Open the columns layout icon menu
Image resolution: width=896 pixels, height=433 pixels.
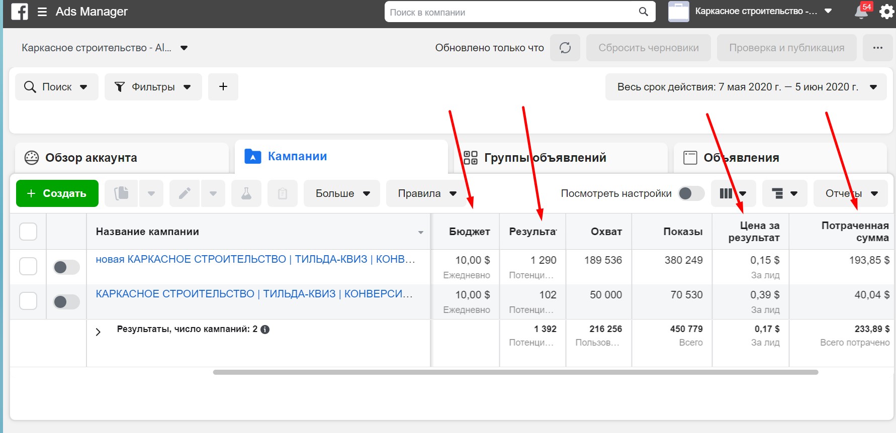(x=733, y=193)
